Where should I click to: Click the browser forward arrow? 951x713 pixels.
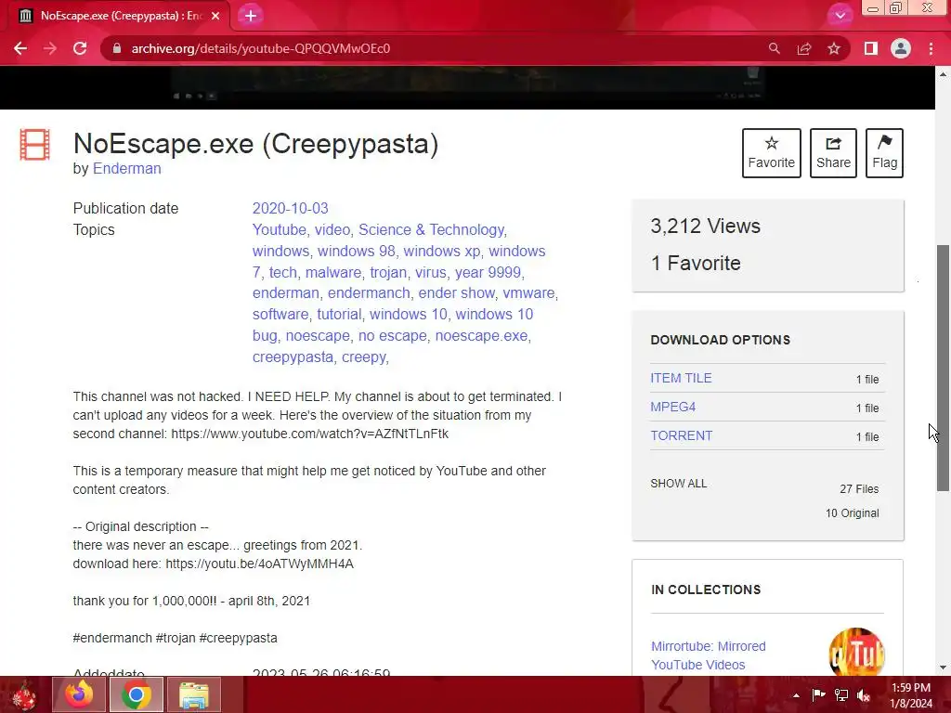click(x=50, y=48)
